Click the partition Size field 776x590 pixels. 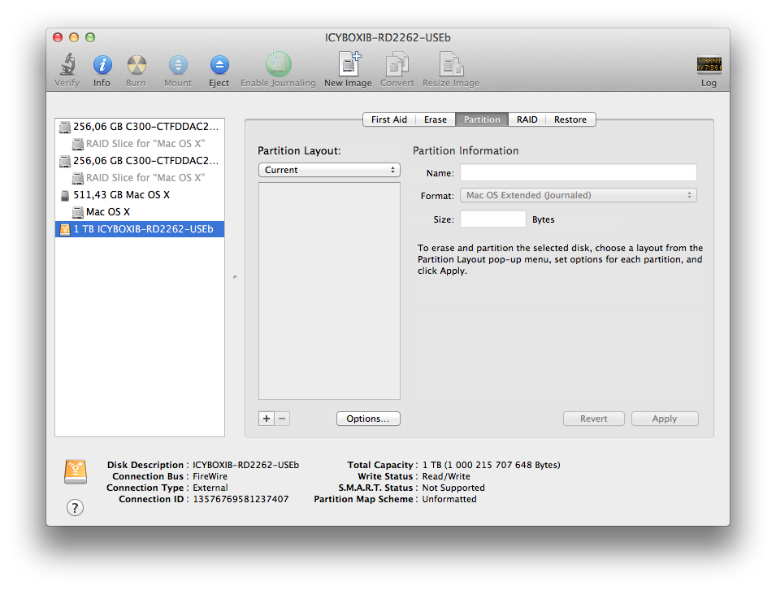pos(493,219)
